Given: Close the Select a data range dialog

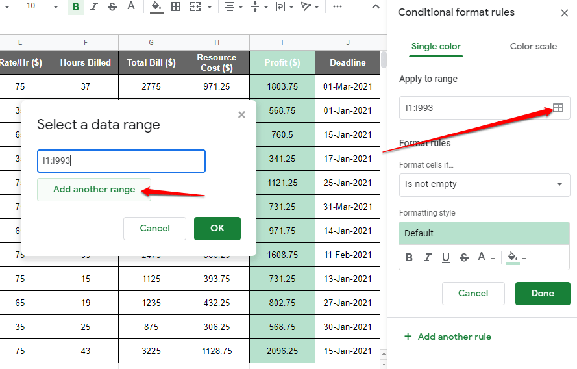Looking at the screenshot, I should 241,115.
